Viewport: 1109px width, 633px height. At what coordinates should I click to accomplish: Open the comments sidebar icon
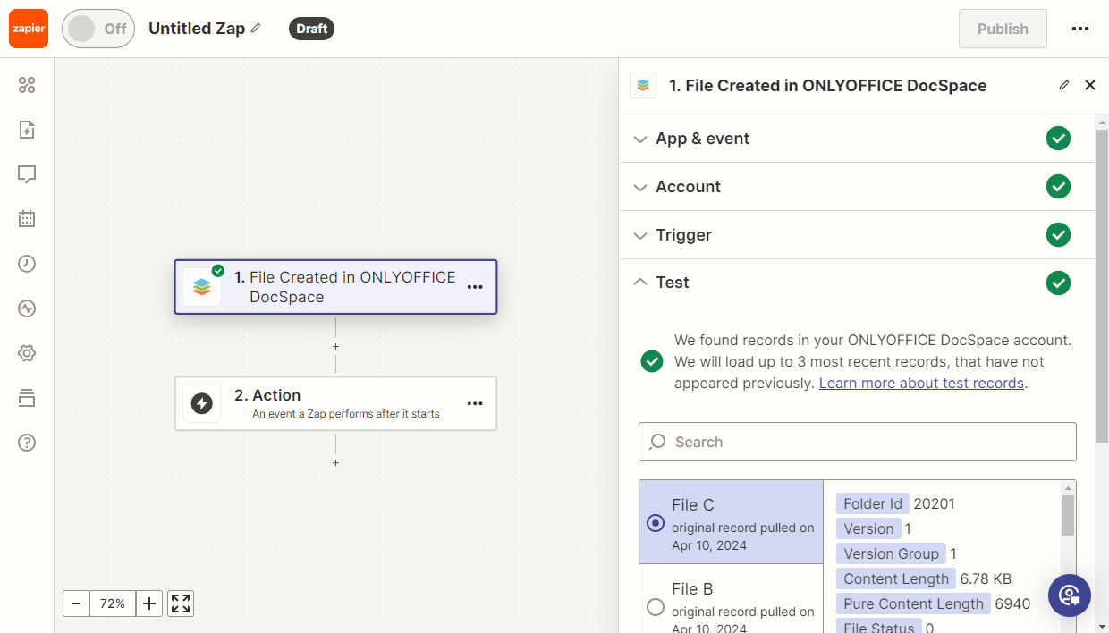pos(27,174)
